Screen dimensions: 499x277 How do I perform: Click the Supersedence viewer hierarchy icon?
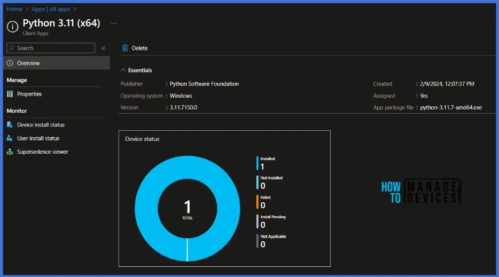[10, 152]
